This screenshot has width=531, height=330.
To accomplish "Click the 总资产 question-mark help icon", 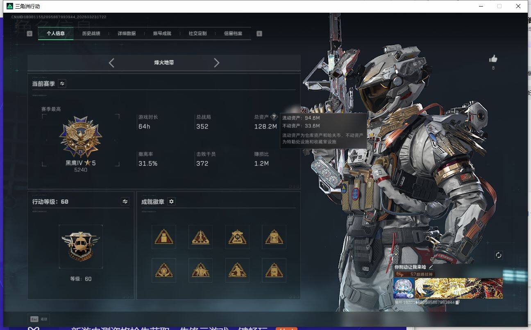I will coord(274,117).
